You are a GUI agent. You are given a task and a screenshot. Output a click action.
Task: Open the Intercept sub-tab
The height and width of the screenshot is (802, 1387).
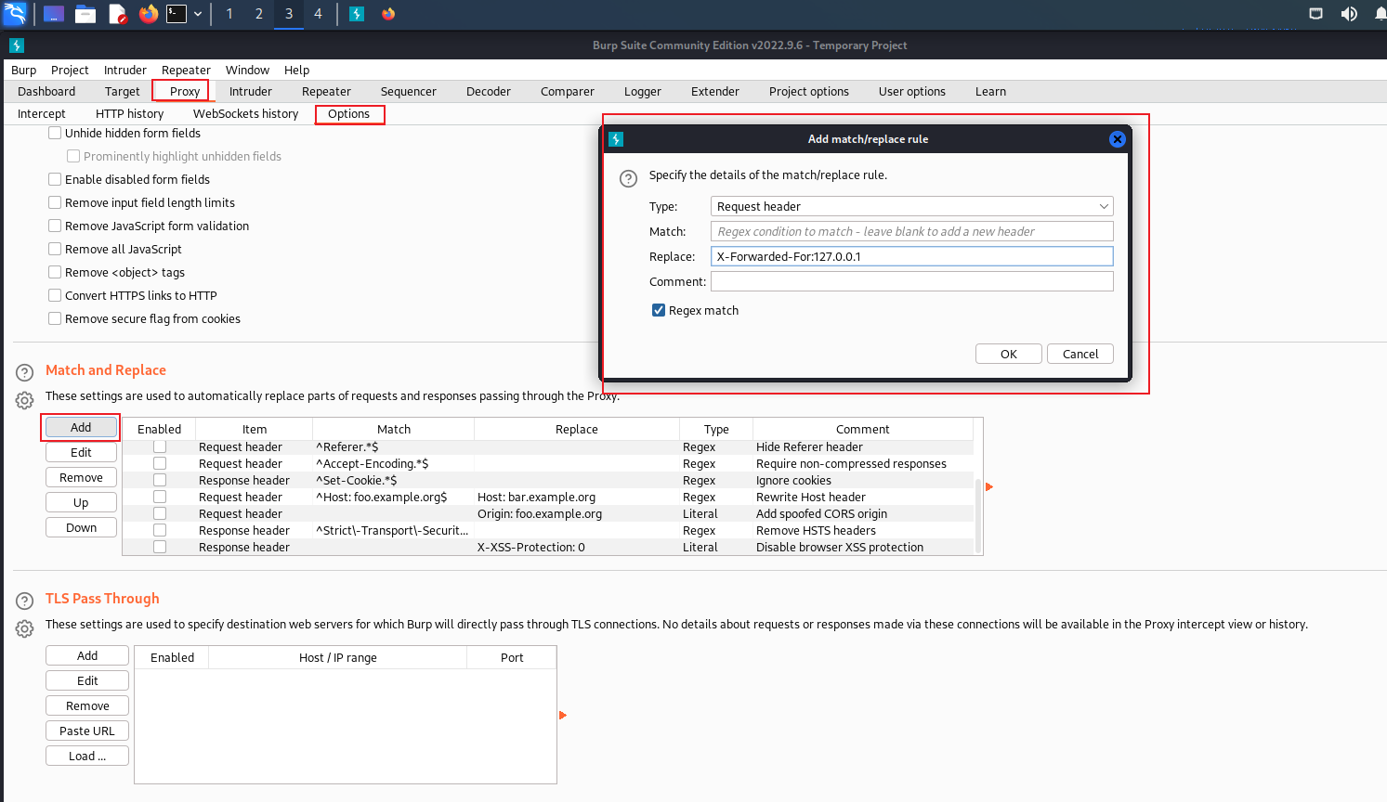pos(42,113)
